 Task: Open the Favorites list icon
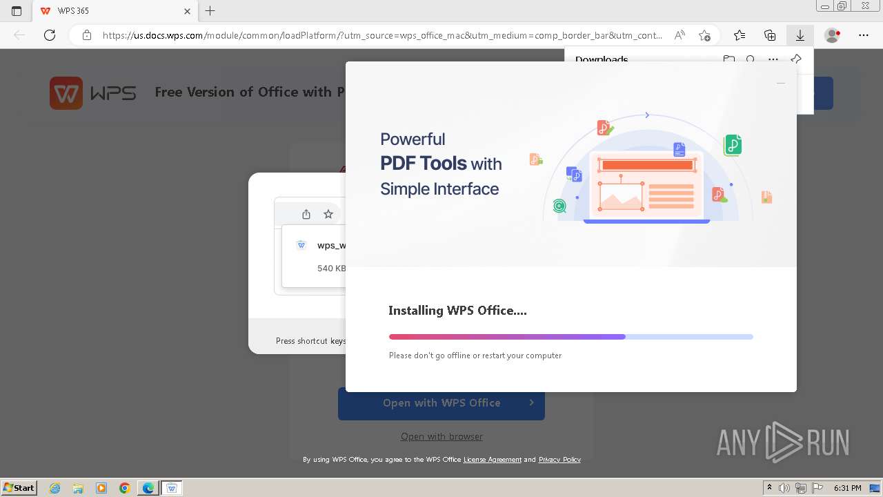740,35
